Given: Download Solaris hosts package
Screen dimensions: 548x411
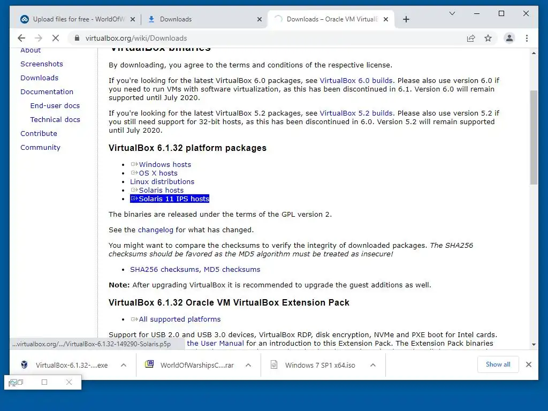Looking at the screenshot, I should point(161,190).
